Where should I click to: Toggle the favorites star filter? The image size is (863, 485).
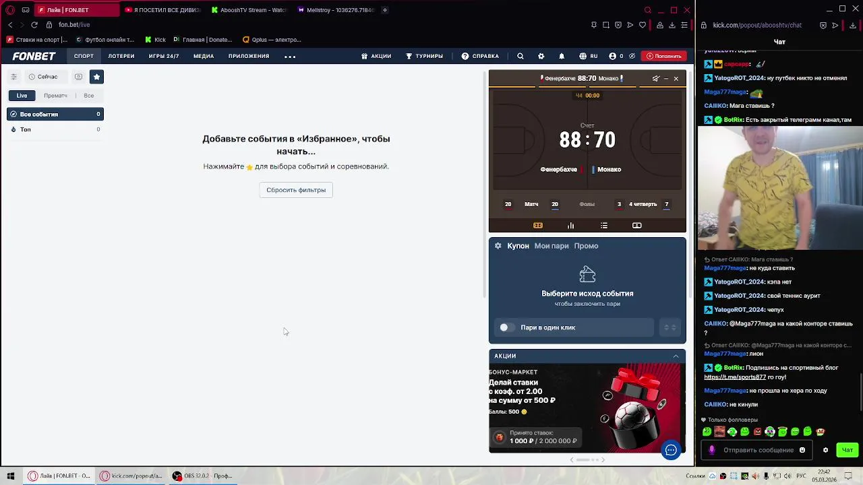(x=96, y=77)
